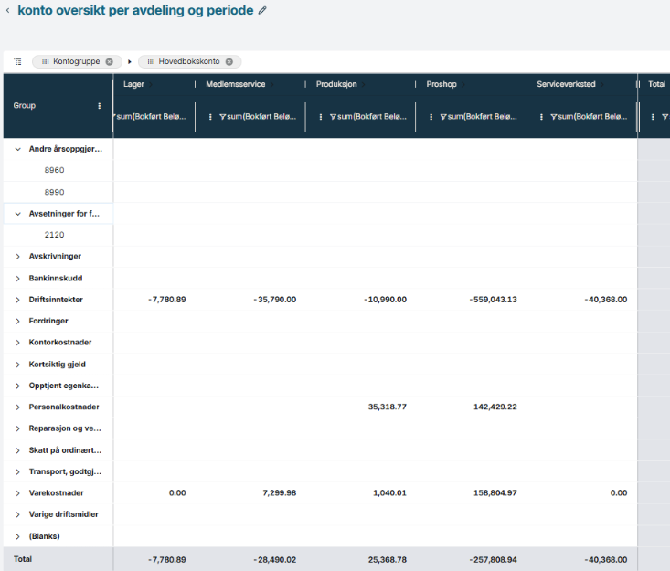670x571 pixels.
Task: Open column menu for Medlemsservice sum column
Action: (211, 117)
